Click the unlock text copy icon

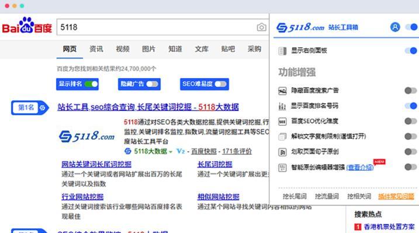coord(282,137)
